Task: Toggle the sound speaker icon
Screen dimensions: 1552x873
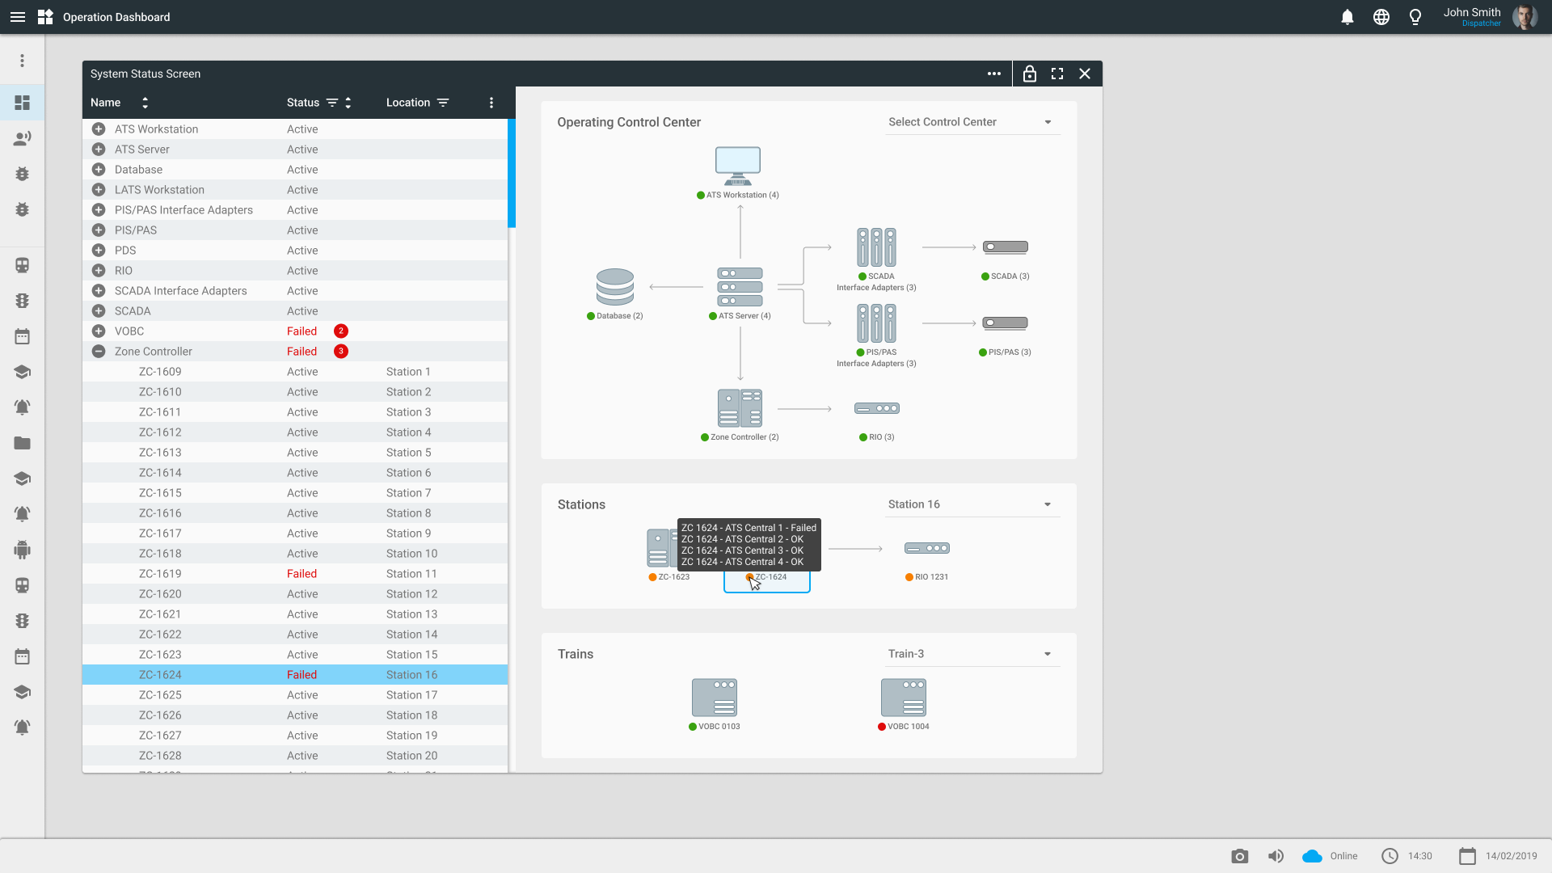Action: pyautogui.click(x=1276, y=856)
